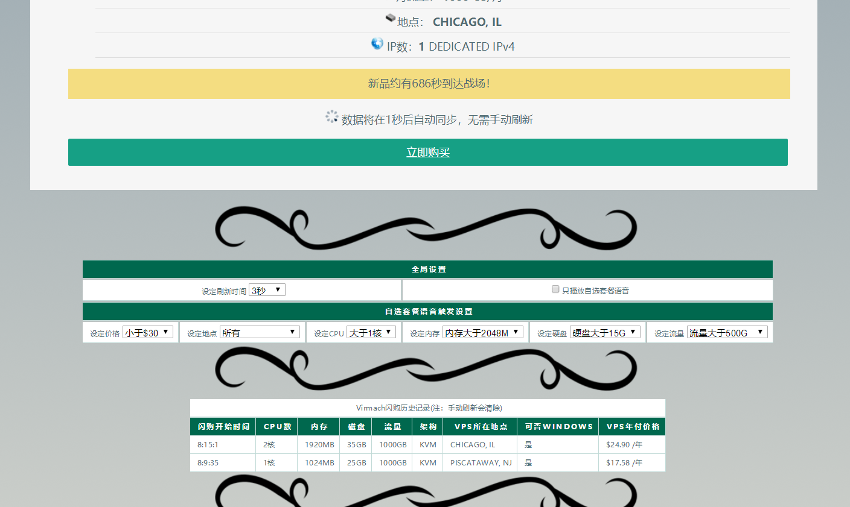
Task: Click the VPS所在地点 column header
Action: click(x=481, y=426)
